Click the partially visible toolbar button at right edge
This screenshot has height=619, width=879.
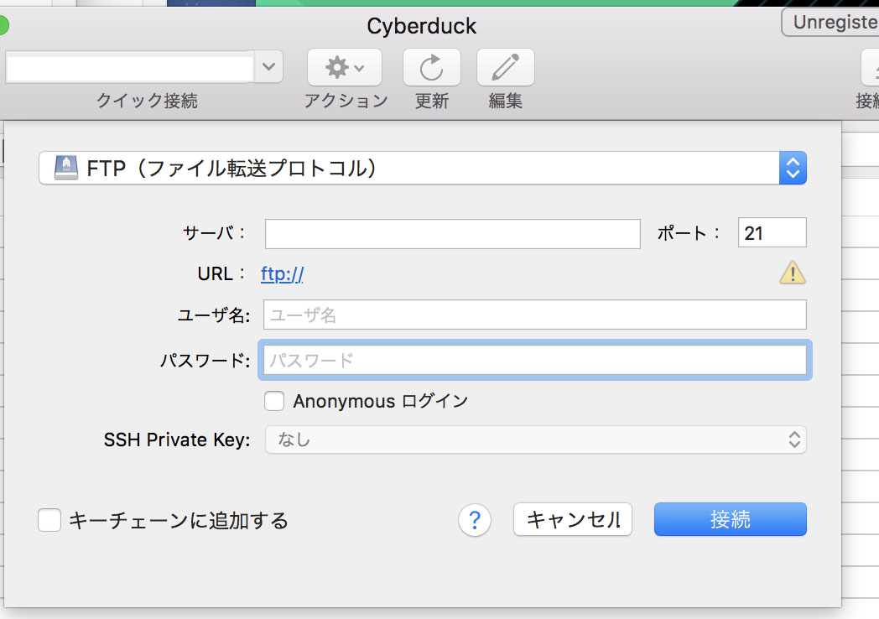pyautogui.click(x=870, y=67)
